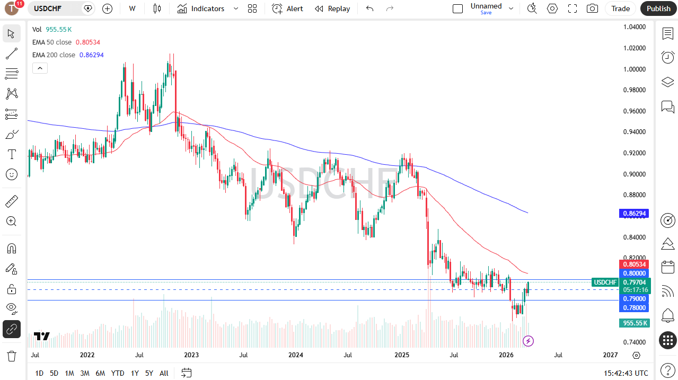Image resolution: width=678 pixels, height=380 pixels.
Task: Switch to the 1Y timeframe tab
Action: pos(134,373)
